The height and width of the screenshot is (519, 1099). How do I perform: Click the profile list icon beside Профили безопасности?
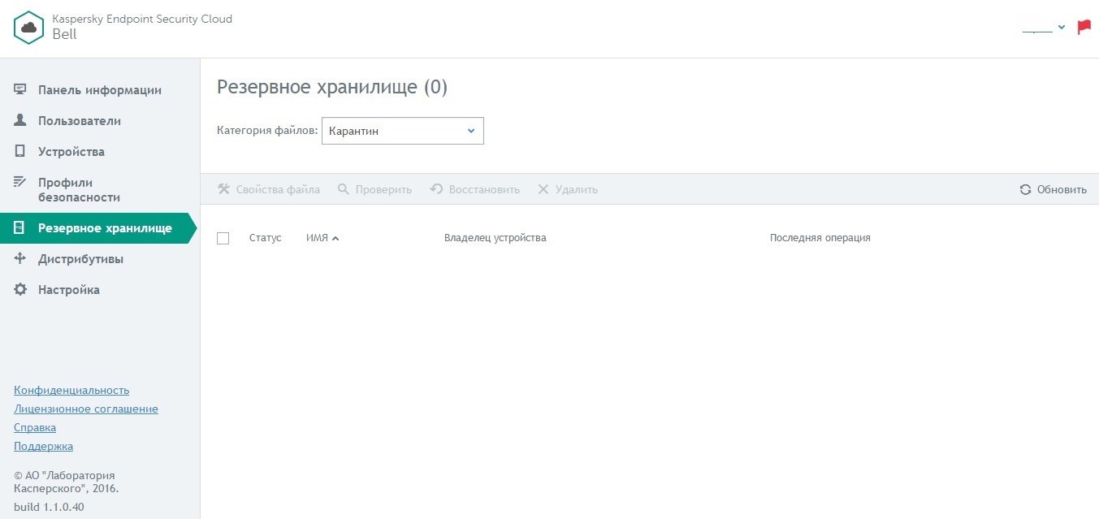[20, 182]
